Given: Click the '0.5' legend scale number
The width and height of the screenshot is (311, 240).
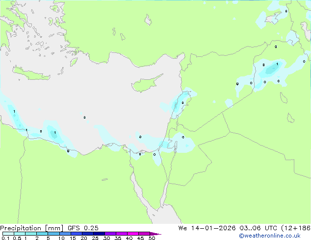Looking at the screenshot, I should click(x=17, y=238).
